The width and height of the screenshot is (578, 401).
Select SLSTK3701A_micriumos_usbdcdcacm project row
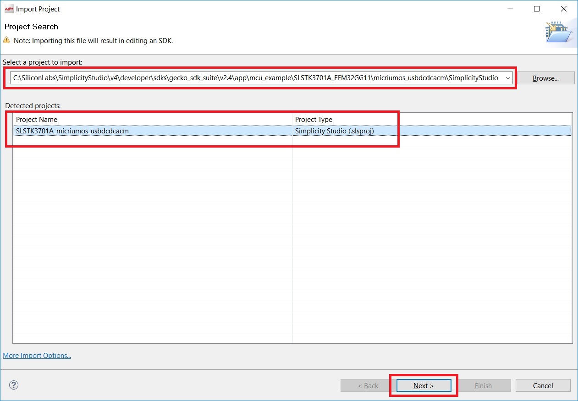coord(292,131)
